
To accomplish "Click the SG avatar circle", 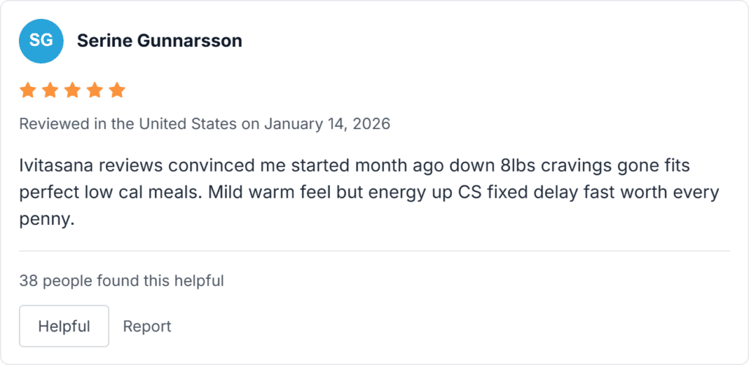I will pyautogui.click(x=41, y=41).
